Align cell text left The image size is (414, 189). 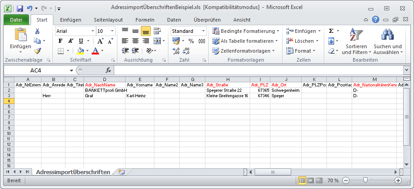click(x=125, y=41)
